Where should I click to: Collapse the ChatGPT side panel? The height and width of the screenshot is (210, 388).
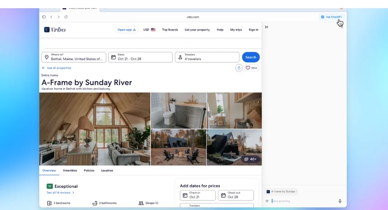pos(267,27)
